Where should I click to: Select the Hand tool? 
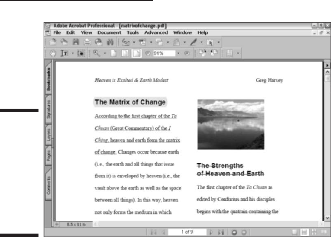tap(53, 53)
